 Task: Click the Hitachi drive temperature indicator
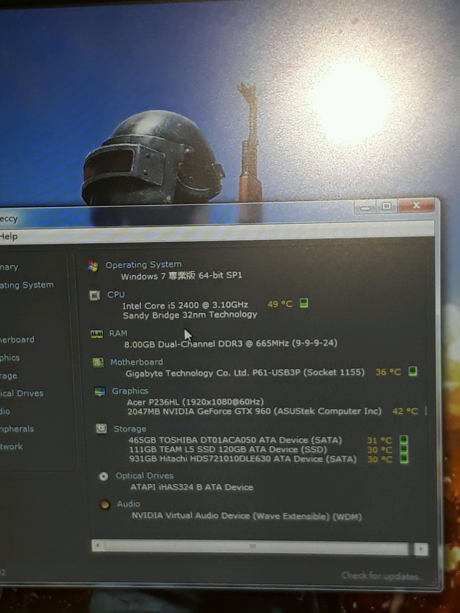tap(404, 458)
